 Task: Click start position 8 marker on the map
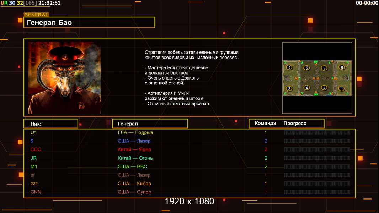pos(342,67)
